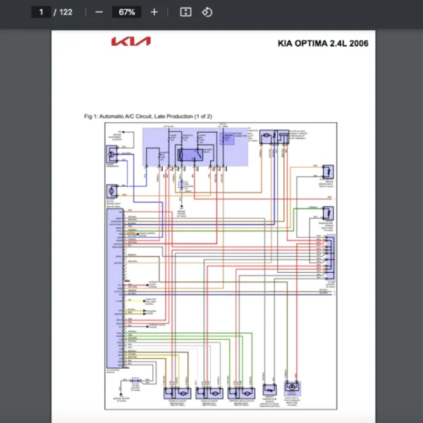
Task: Click the fit to page icon
Action: (x=185, y=12)
